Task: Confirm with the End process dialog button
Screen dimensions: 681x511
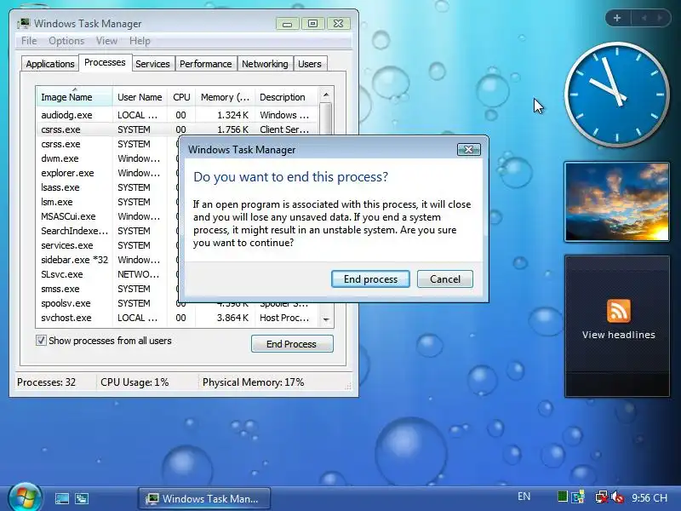Action: [370, 279]
